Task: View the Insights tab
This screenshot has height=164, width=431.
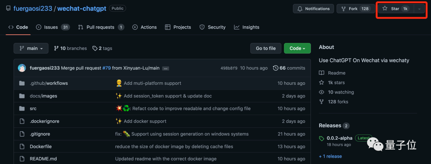Action: click(x=247, y=27)
